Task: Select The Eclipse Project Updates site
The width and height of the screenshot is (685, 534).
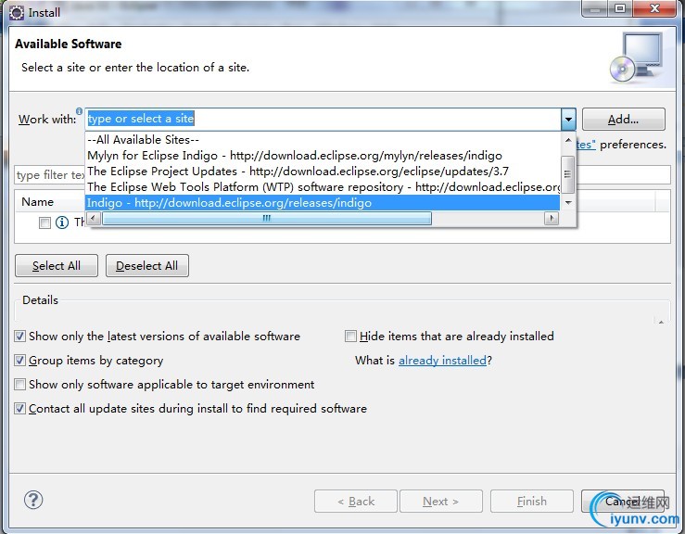Action: click(x=323, y=172)
